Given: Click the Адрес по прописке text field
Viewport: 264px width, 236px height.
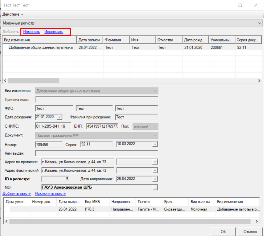Looking at the screenshot, I should [78, 162].
